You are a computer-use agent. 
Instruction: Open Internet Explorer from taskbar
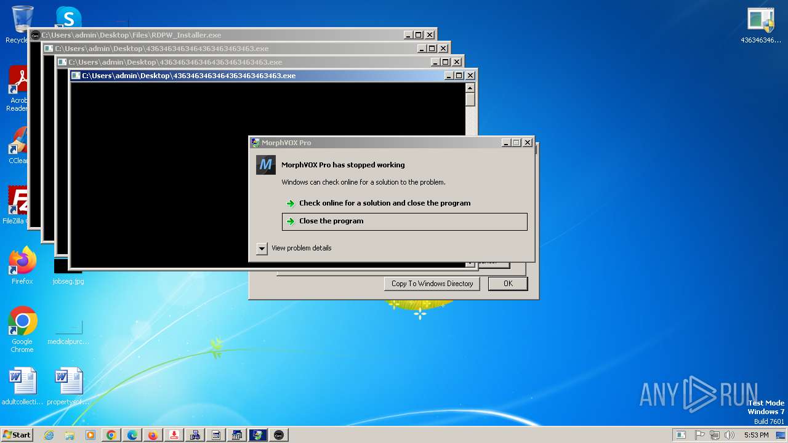tap(49, 435)
